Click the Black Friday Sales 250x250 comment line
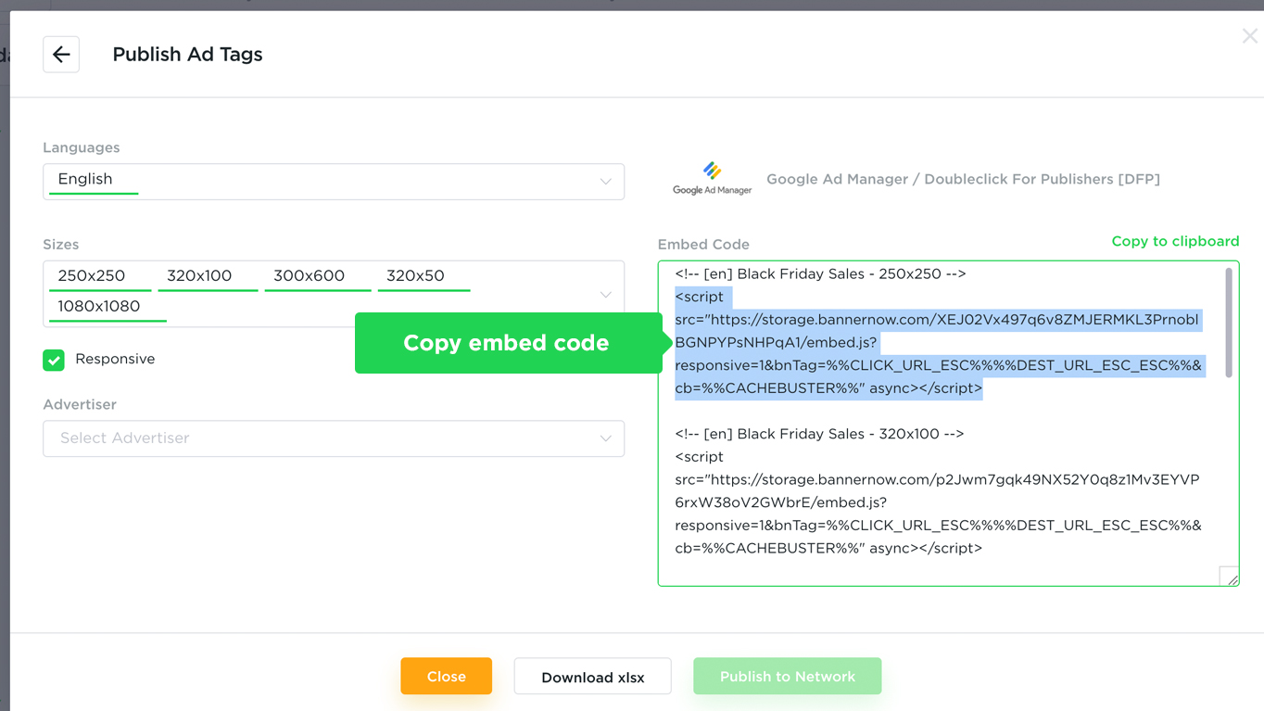Viewport: 1264px width, 711px height. 821,274
